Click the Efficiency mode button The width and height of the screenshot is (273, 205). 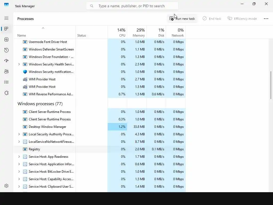click(x=242, y=19)
